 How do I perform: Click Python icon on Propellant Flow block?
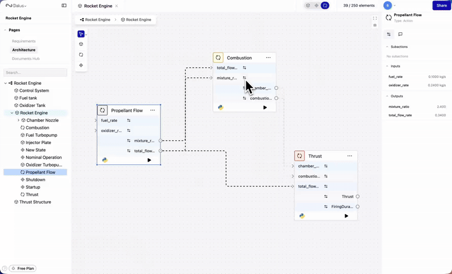pos(105,160)
